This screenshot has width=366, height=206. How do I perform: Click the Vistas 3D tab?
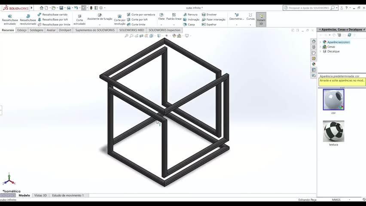[40, 195]
